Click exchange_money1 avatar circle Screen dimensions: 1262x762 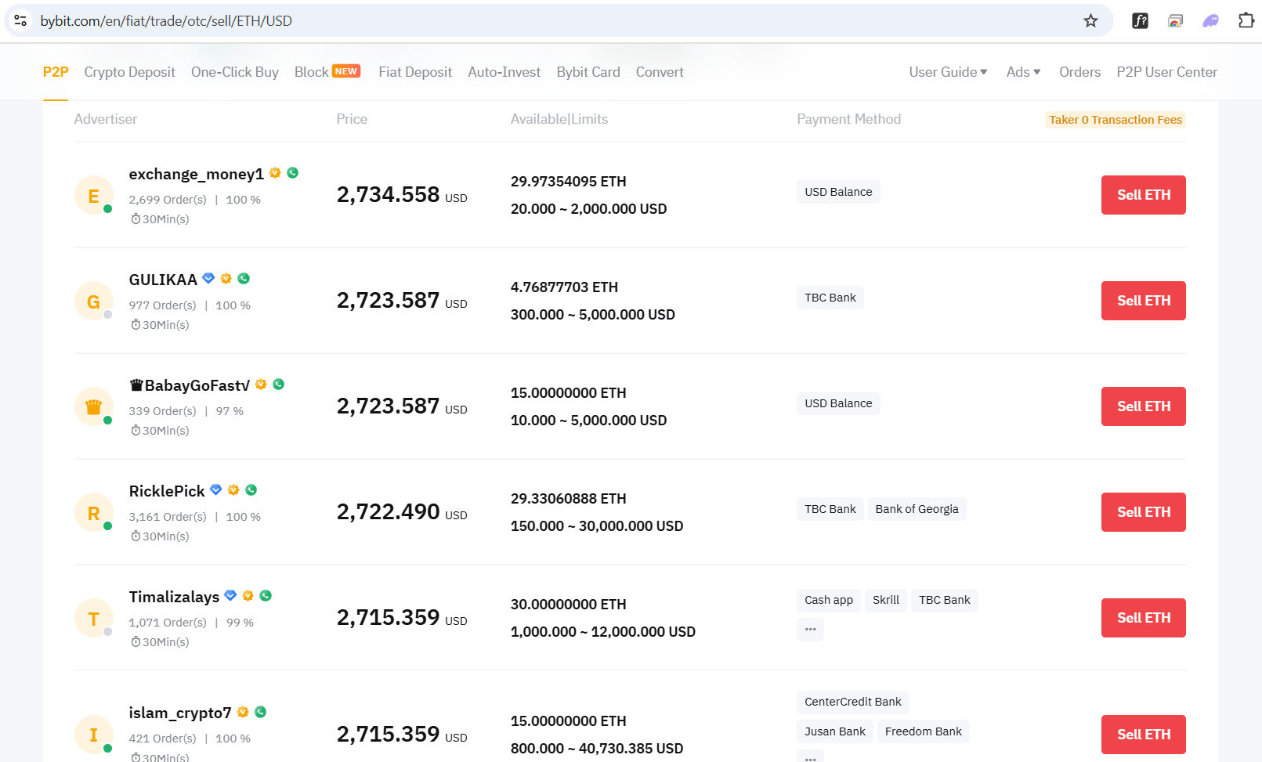click(x=94, y=195)
